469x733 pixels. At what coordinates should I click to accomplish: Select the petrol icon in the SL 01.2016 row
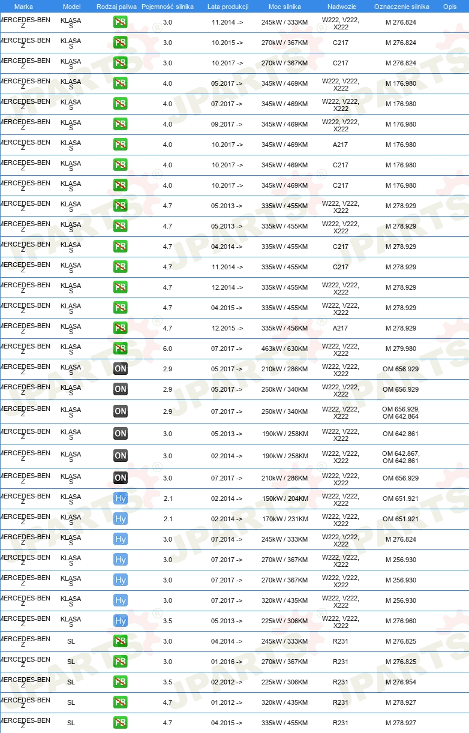coord(121,662)
